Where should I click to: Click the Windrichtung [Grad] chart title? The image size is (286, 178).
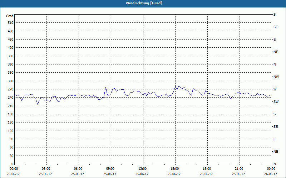point(144,3)
